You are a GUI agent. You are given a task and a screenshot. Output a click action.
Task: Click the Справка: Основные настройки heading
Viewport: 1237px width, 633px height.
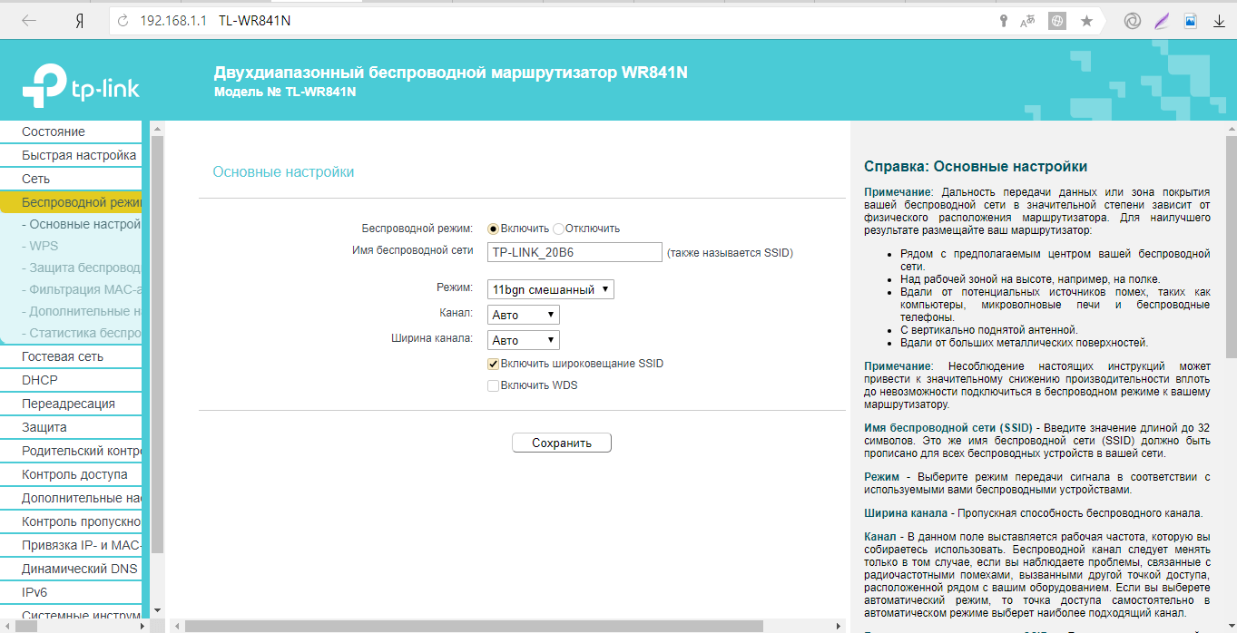click(x=976, y=166)
